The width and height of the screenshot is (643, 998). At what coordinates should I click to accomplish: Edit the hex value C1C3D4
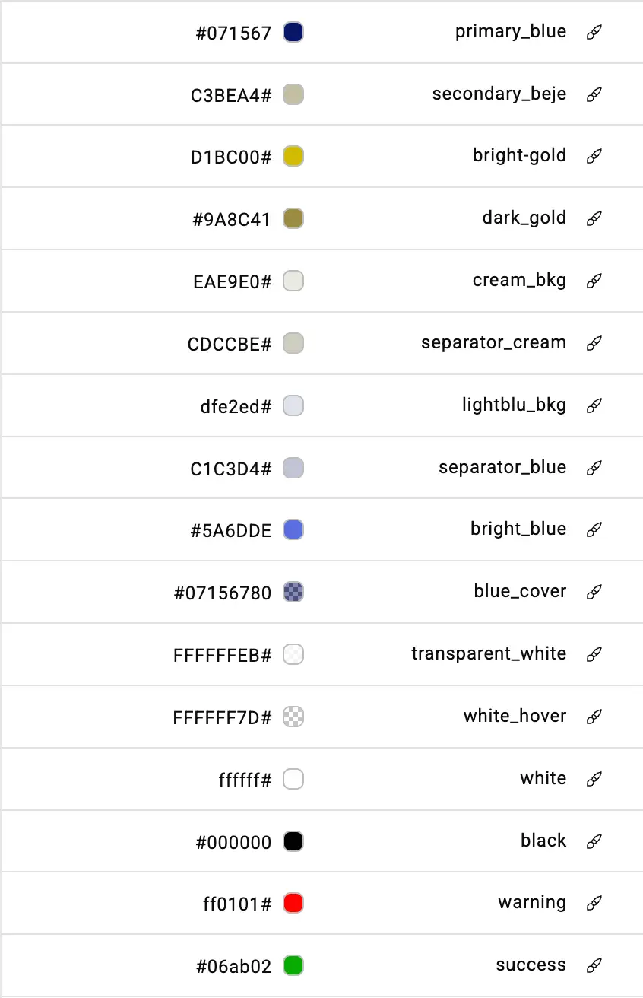[231, 469]
